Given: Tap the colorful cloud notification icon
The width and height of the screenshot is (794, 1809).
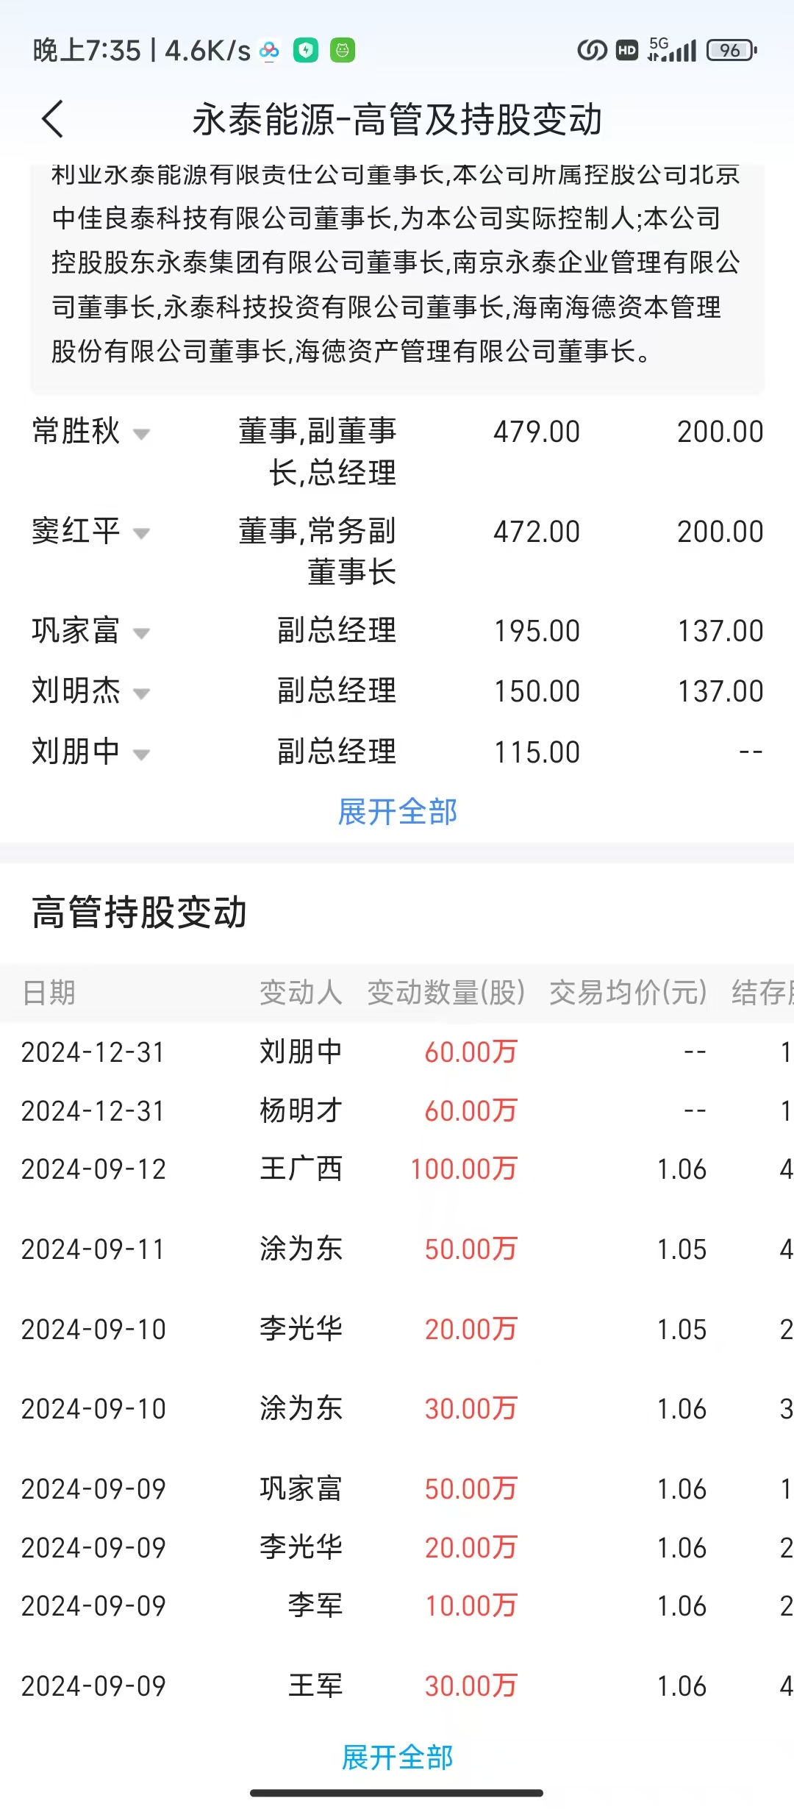Looking at the screenshot, I should tap(269, 51).
